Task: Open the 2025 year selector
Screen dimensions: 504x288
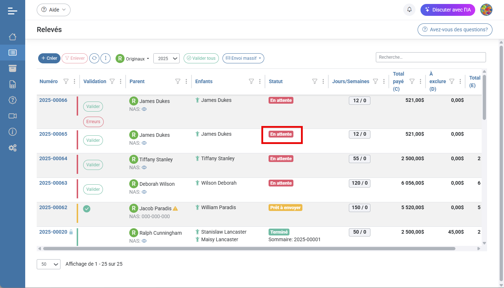Action: (x=166, y=58)
